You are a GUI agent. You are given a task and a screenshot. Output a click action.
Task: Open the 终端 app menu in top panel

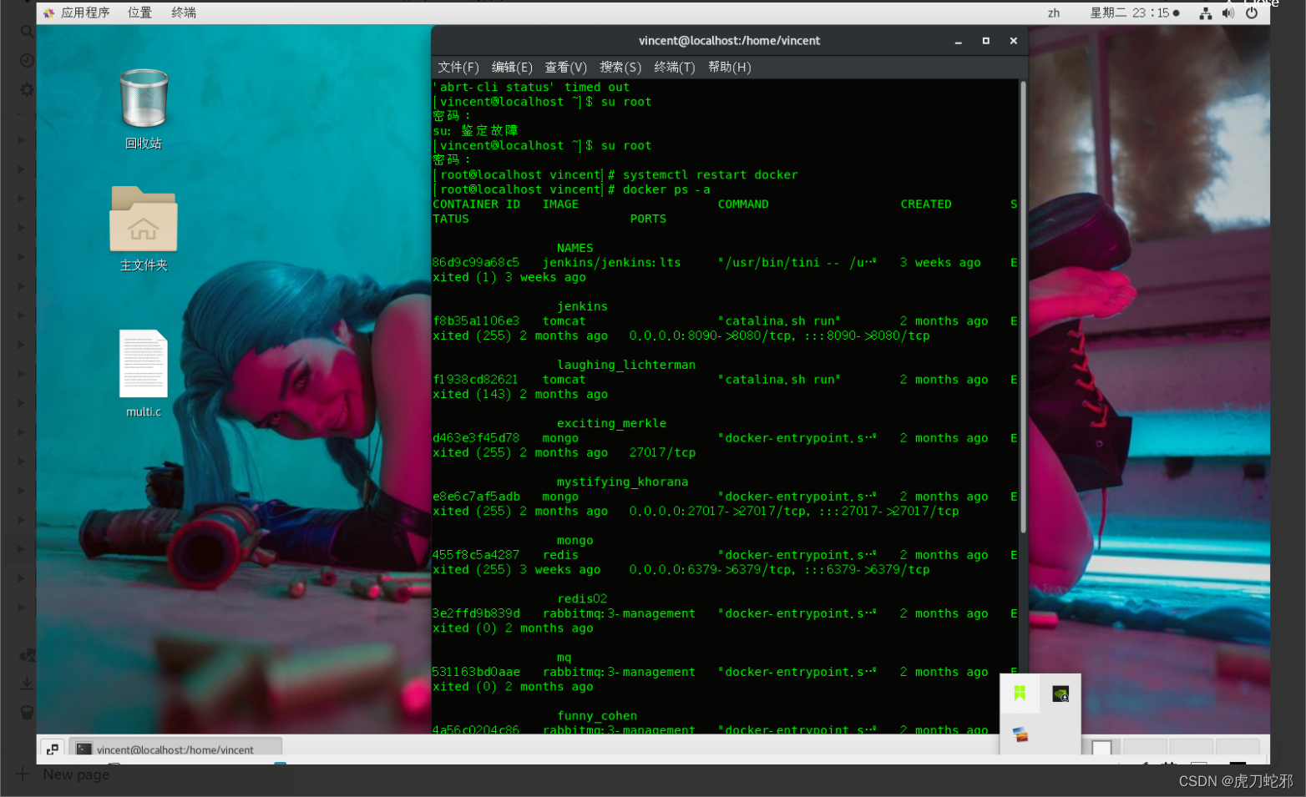[184, 13]
